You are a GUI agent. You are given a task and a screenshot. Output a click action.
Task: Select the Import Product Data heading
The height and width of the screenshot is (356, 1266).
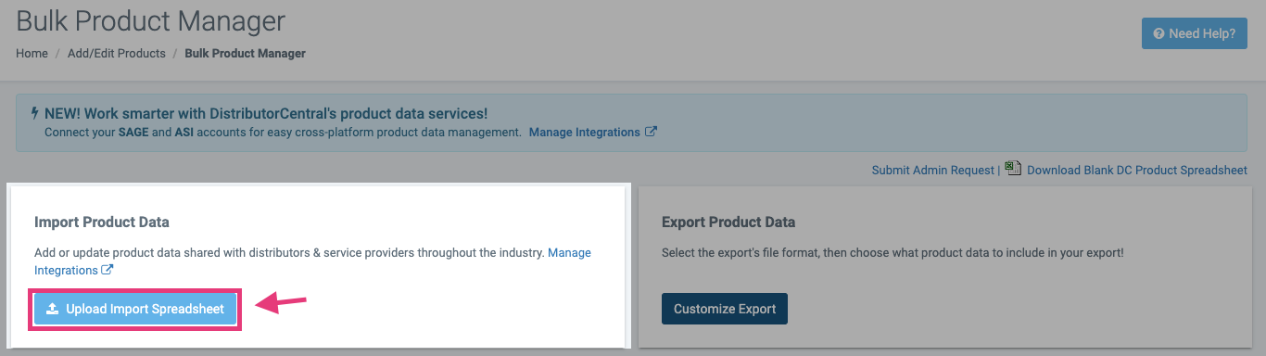tap(102, 222)
